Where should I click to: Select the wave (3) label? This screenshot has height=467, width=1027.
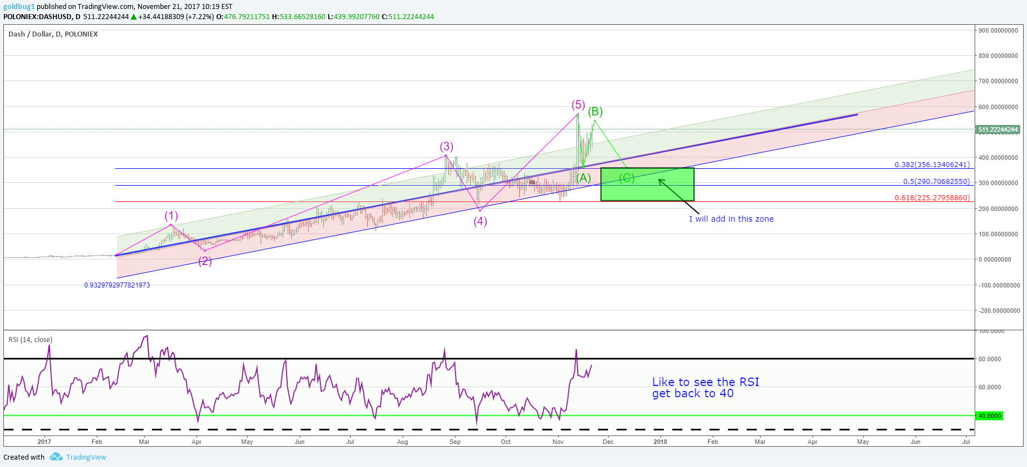click(446, 147)
